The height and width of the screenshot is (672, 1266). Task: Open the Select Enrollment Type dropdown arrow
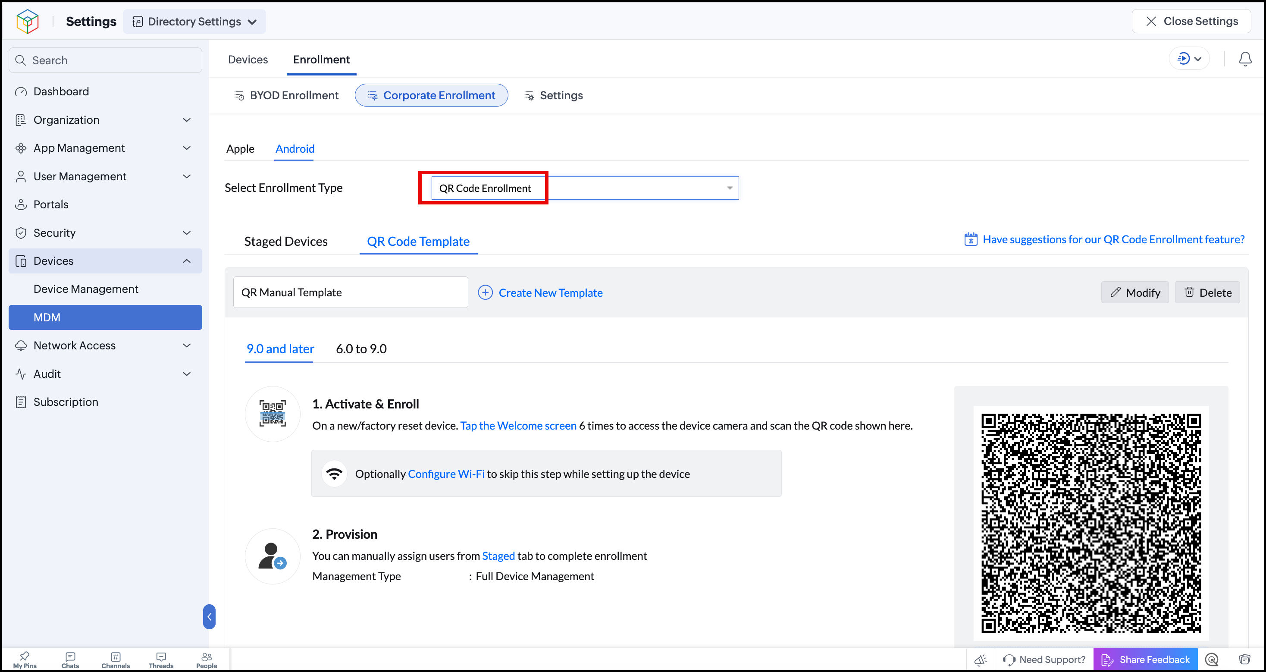pos(730,188)
